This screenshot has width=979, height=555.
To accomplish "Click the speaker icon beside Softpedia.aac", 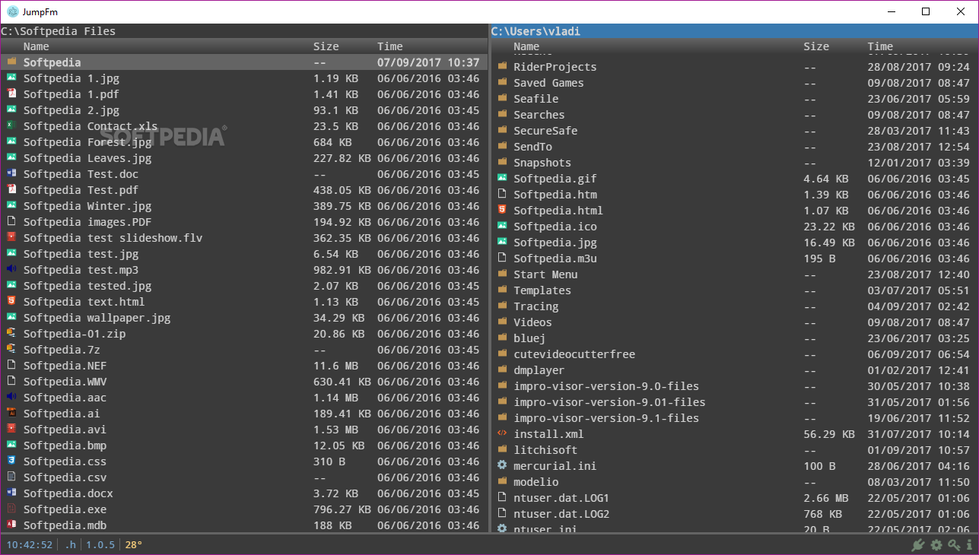I will pyautogui.click(x=11, y=397).
